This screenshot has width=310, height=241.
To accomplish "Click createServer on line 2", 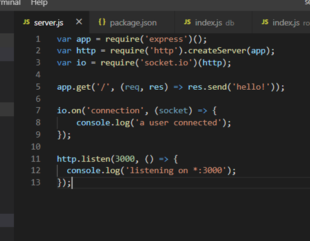I will [217, 51].
